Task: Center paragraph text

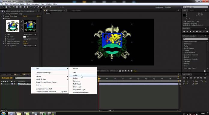Action: [x=187, y=78]
